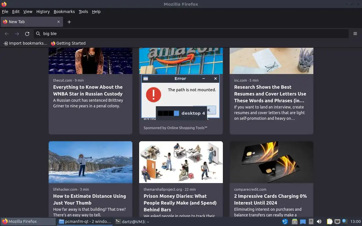Click the Lubuntu bird start menu icon
The width and height of the screenshot is (362, 226).
pos(285,221)
